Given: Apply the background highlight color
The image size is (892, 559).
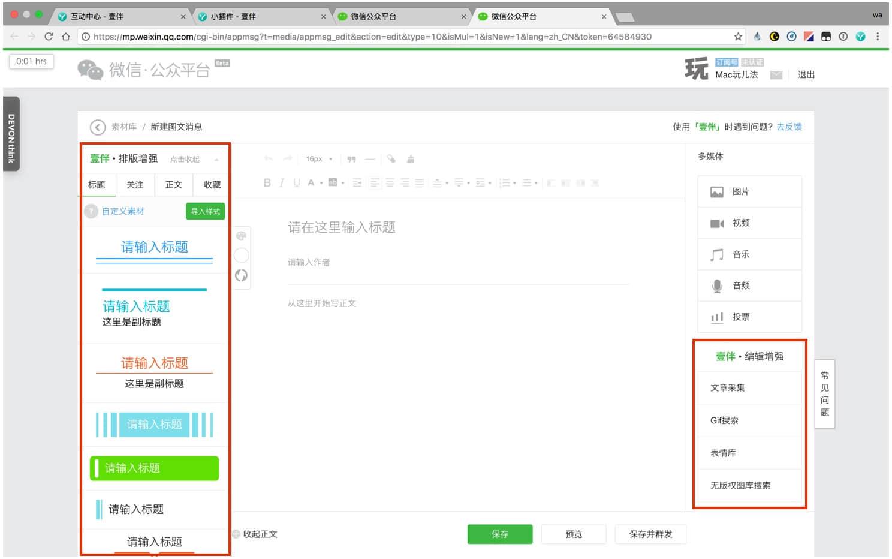Looking at the screenshot, I should pos(333,183).
